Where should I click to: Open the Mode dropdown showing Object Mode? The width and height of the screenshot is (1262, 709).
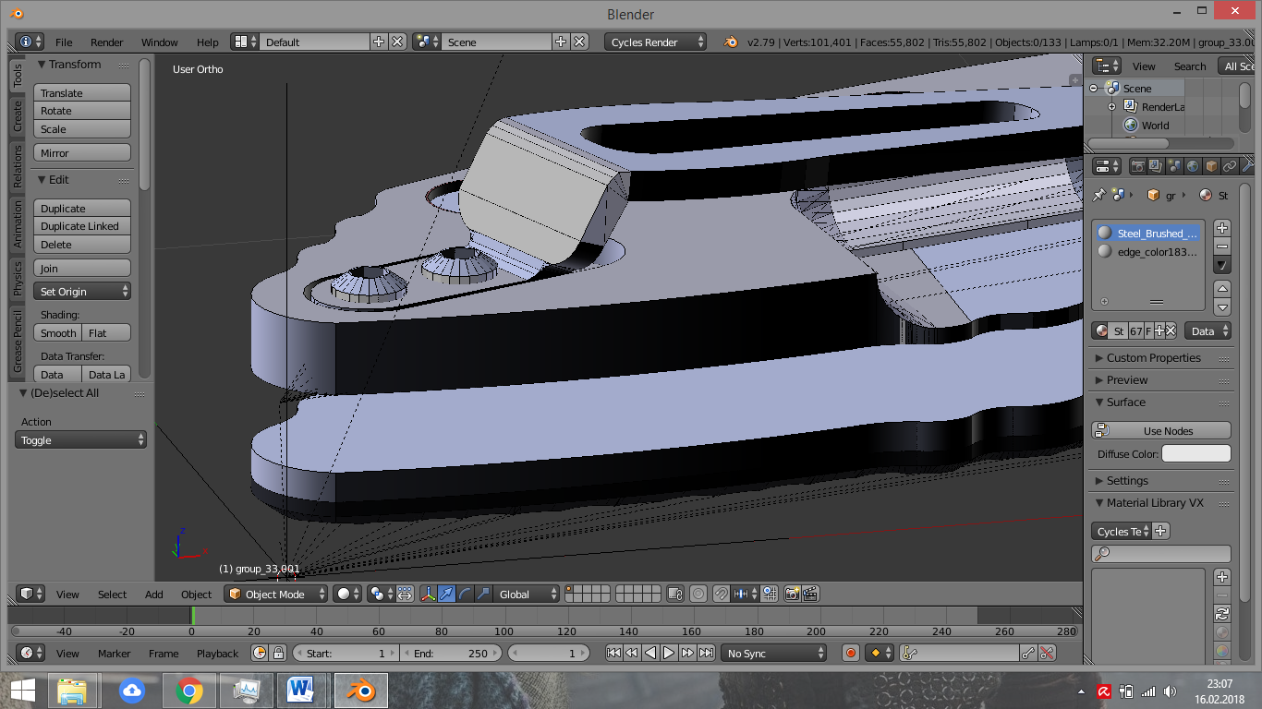(x=276, y=594)
